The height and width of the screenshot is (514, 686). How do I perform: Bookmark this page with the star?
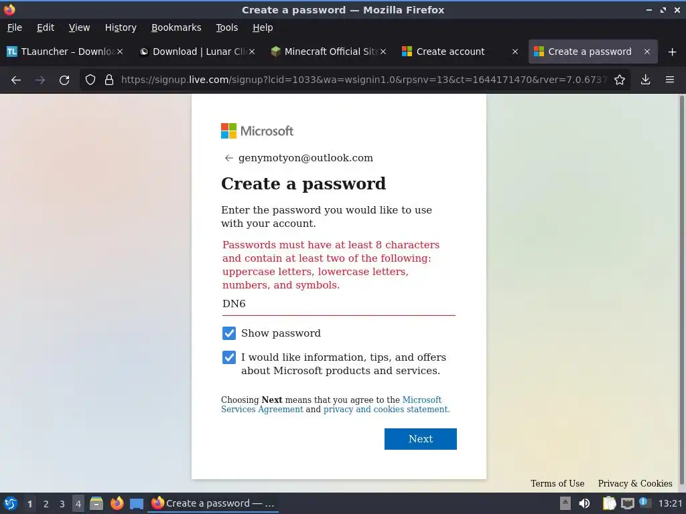(x=620, y=80)
